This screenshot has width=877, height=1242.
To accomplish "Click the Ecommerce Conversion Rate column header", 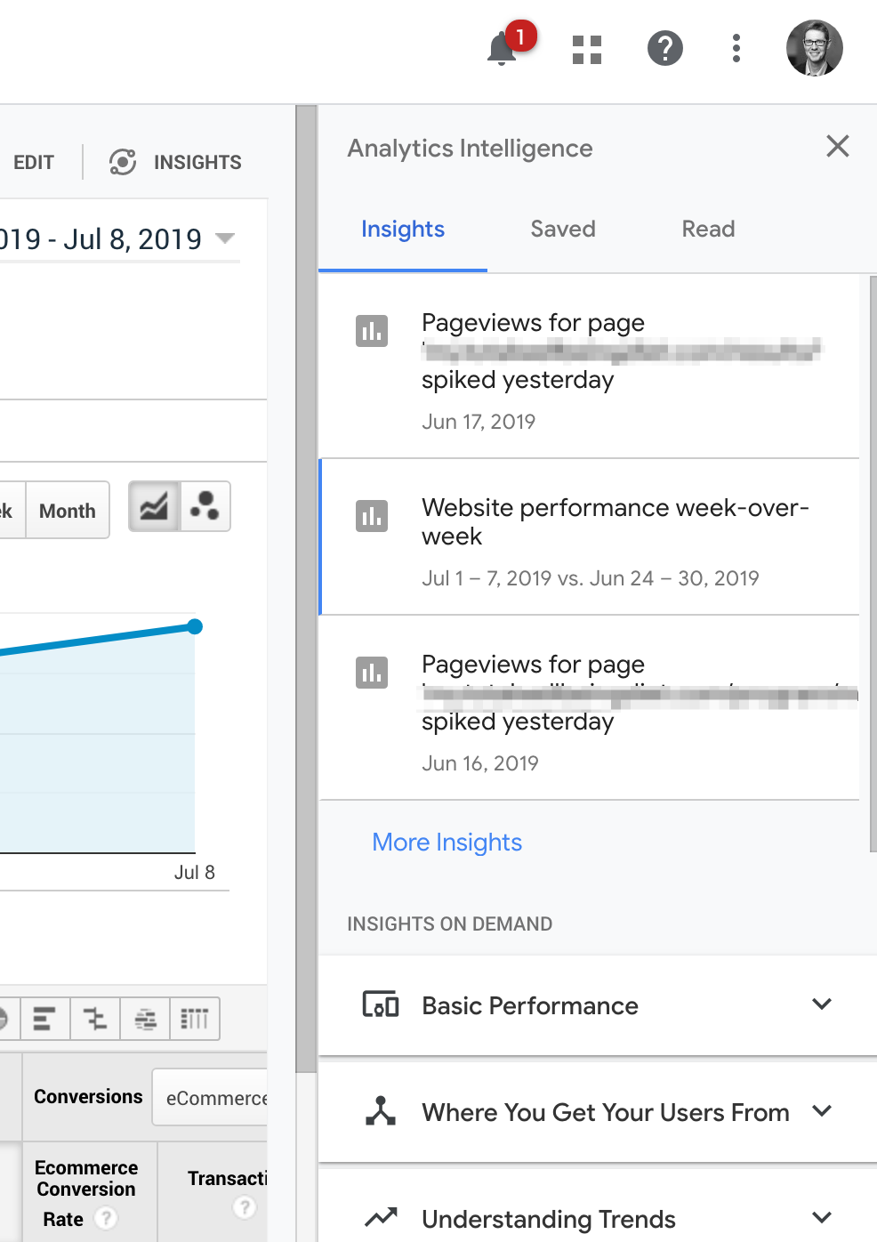I will coord(86,1192).
